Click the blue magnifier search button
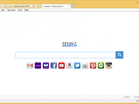The width and height of the screenshot is (139, 104). click(x=119, y=55)
